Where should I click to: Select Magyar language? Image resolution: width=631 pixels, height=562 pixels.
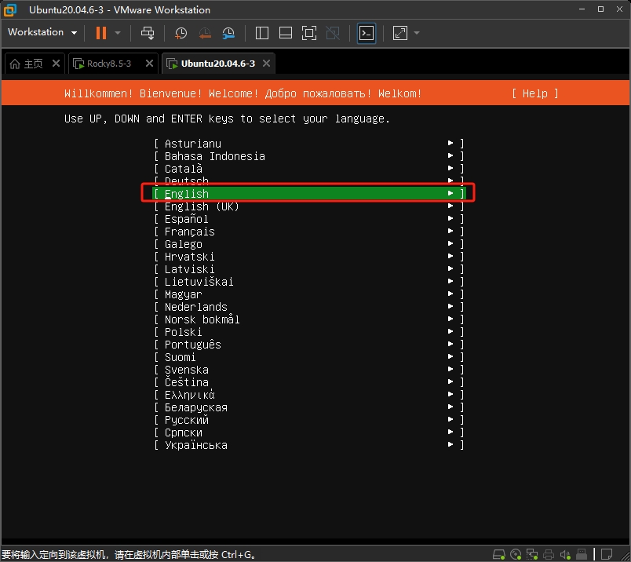pyautogui.click(x=308, y=294)
